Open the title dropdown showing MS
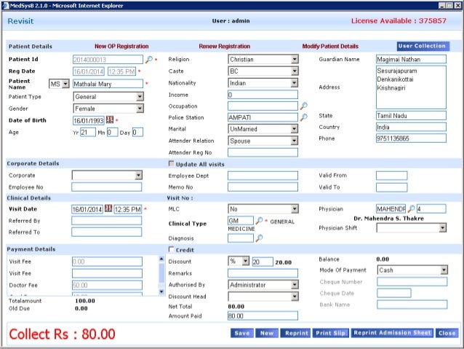Image resolution: width=464 pixels, height=349 pixels. [59, 84]
